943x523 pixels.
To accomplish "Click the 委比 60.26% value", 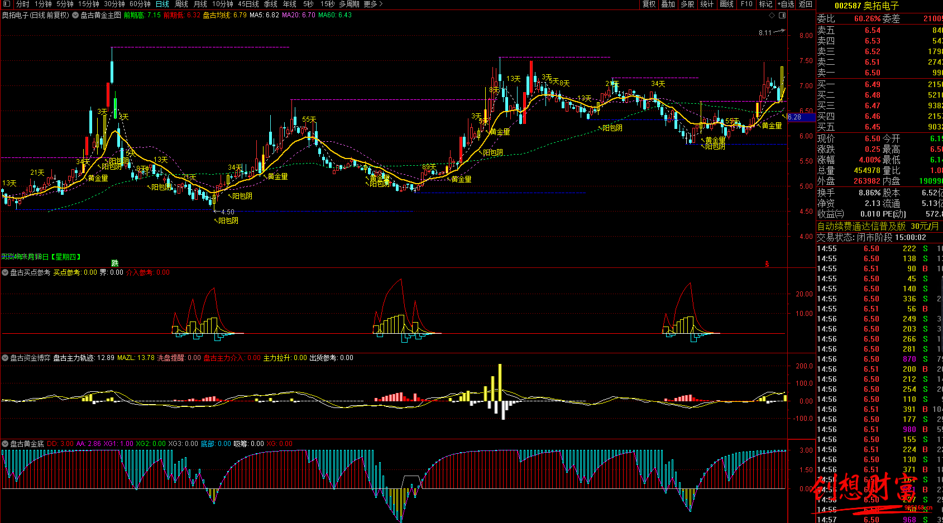I will pos(867,18).
